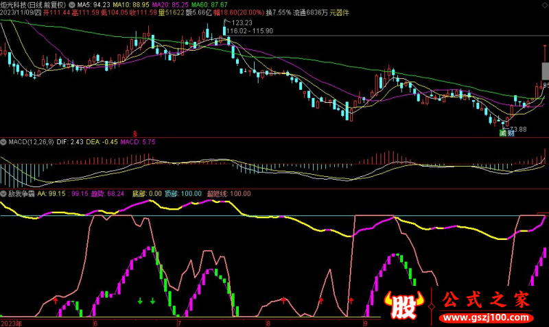Click month 9 on time axis
The height and width of the screenshot is (327, 549).
pyautogui.click(x=365, y=324)
